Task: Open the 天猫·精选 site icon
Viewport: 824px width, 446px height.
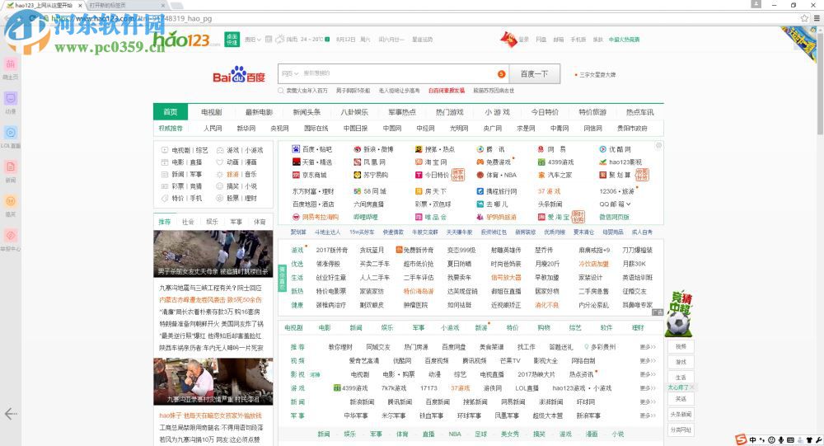Action: [296, 162]
